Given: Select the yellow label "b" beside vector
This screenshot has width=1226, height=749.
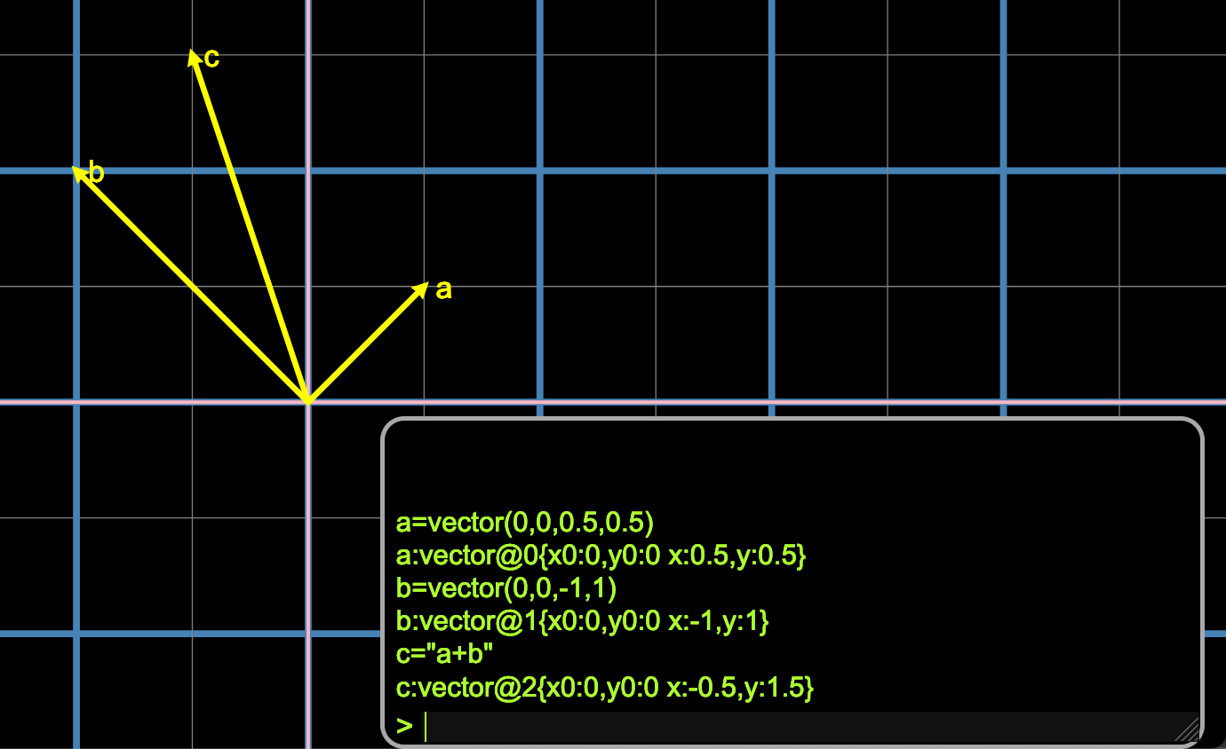Looking at the screenshot, I should pos(97,172).
